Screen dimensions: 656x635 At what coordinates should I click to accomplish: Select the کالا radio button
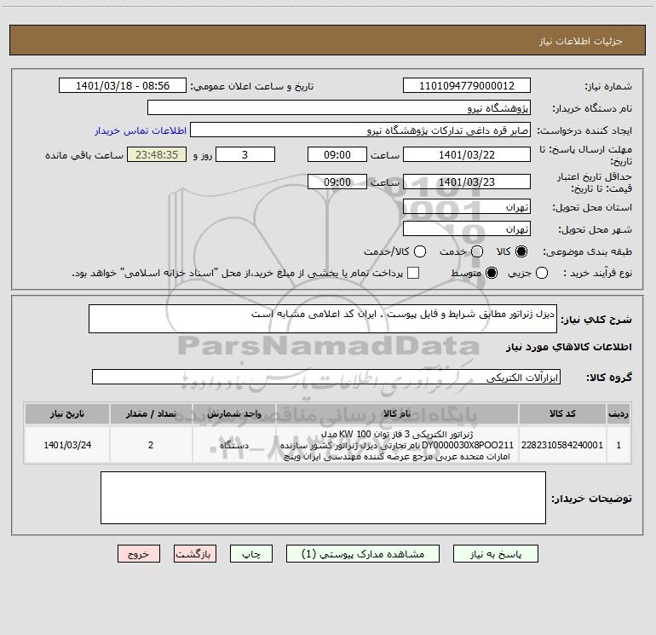[521, 251]
